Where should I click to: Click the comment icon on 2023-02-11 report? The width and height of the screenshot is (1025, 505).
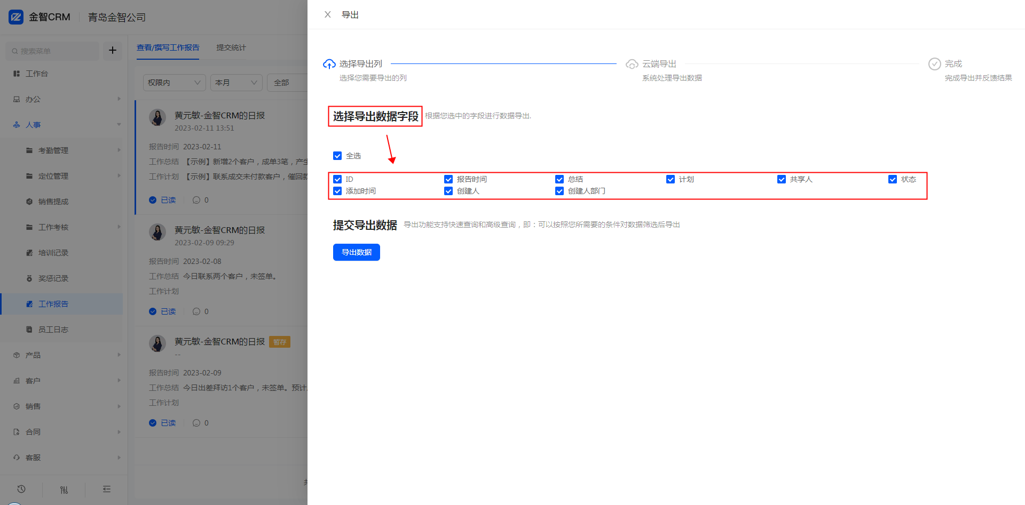tap(196, 200)
